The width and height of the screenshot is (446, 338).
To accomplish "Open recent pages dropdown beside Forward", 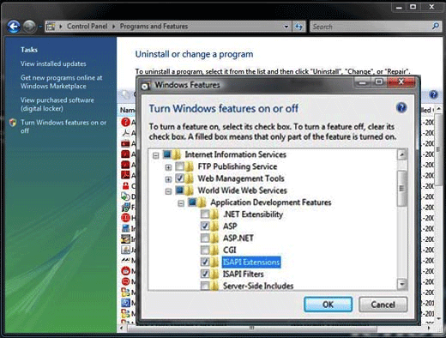I will coord(40,27).
